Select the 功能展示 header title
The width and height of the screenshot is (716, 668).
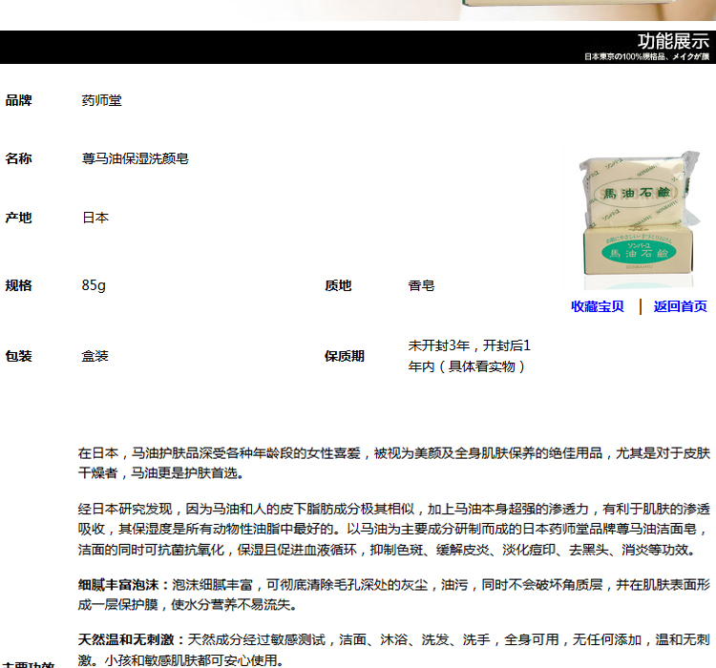point(673,42)
